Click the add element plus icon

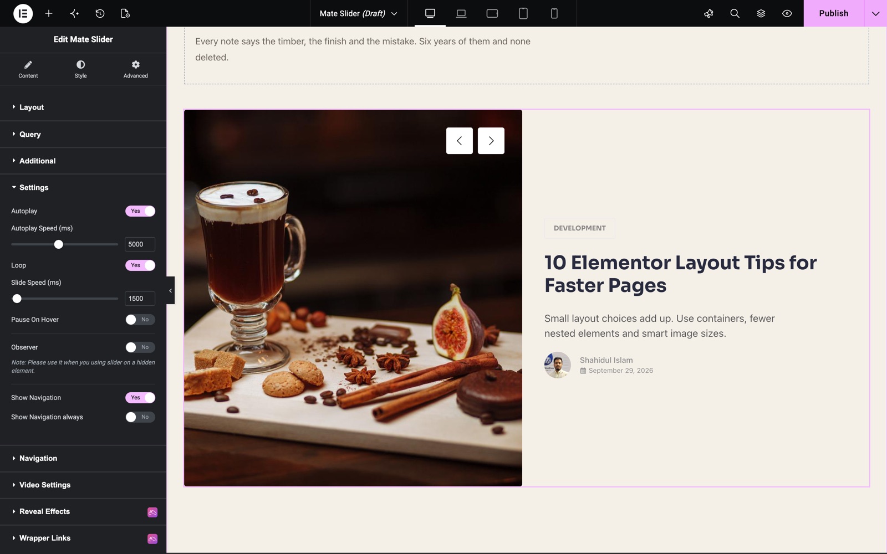49,13
